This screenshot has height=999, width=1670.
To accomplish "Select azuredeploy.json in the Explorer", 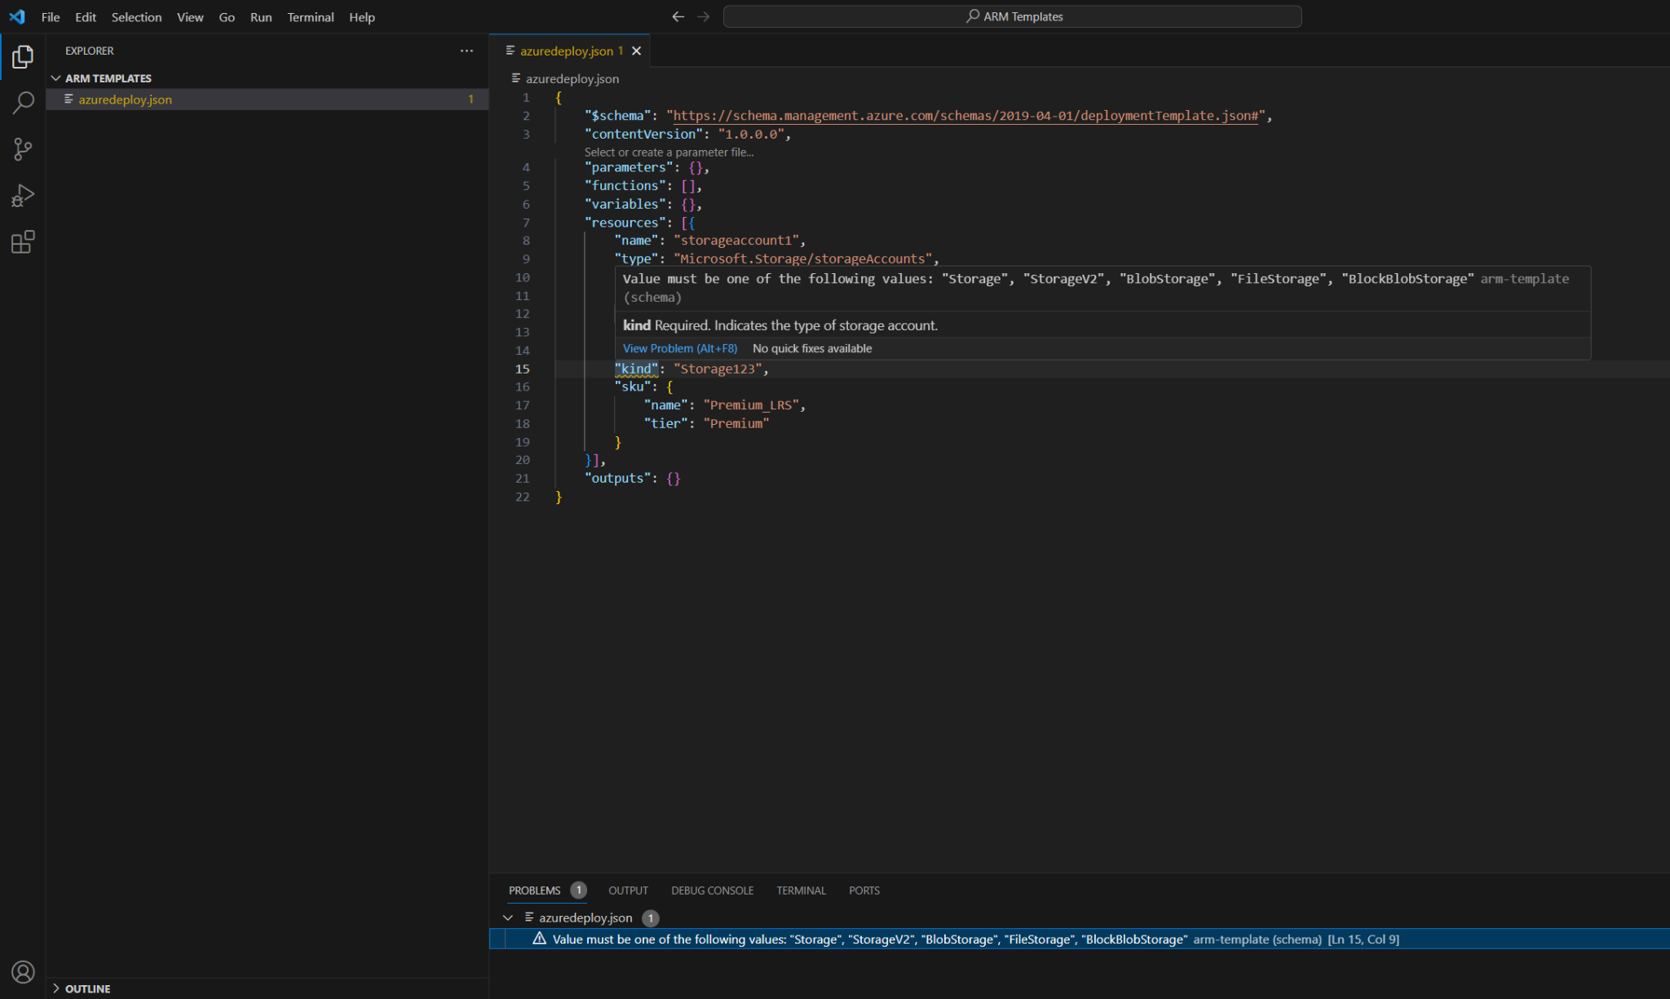I will click(125, 99).
